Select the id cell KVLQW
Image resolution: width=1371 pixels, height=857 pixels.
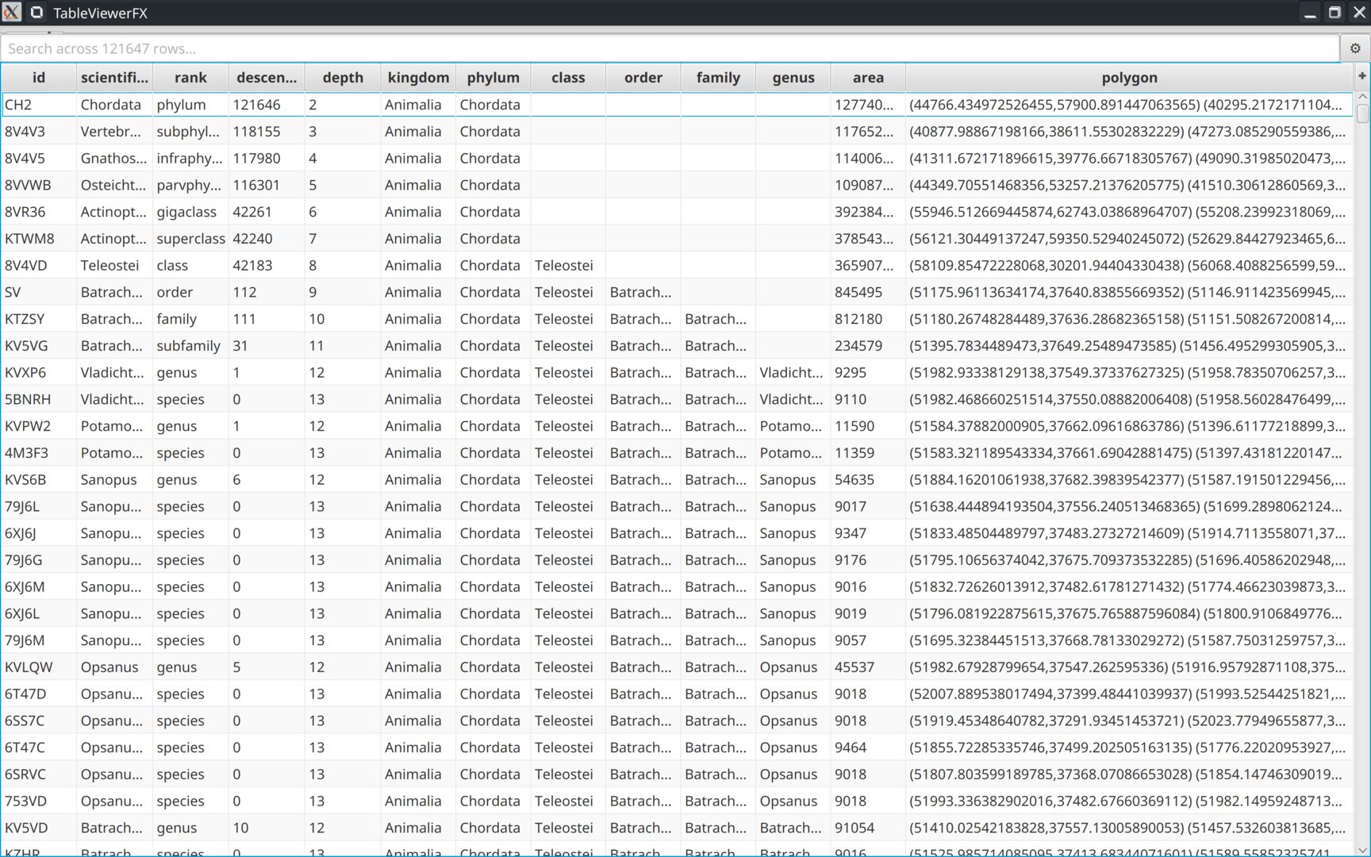coord(39,667)
